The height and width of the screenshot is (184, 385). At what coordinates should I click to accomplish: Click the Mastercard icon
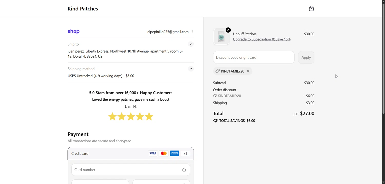(x=164, y=154)
